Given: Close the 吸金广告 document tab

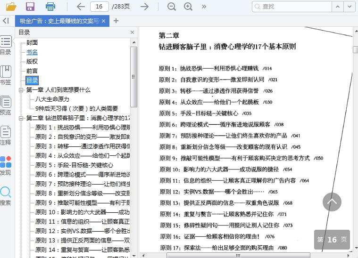Looking at the screenshot, I should pos(104,21).
